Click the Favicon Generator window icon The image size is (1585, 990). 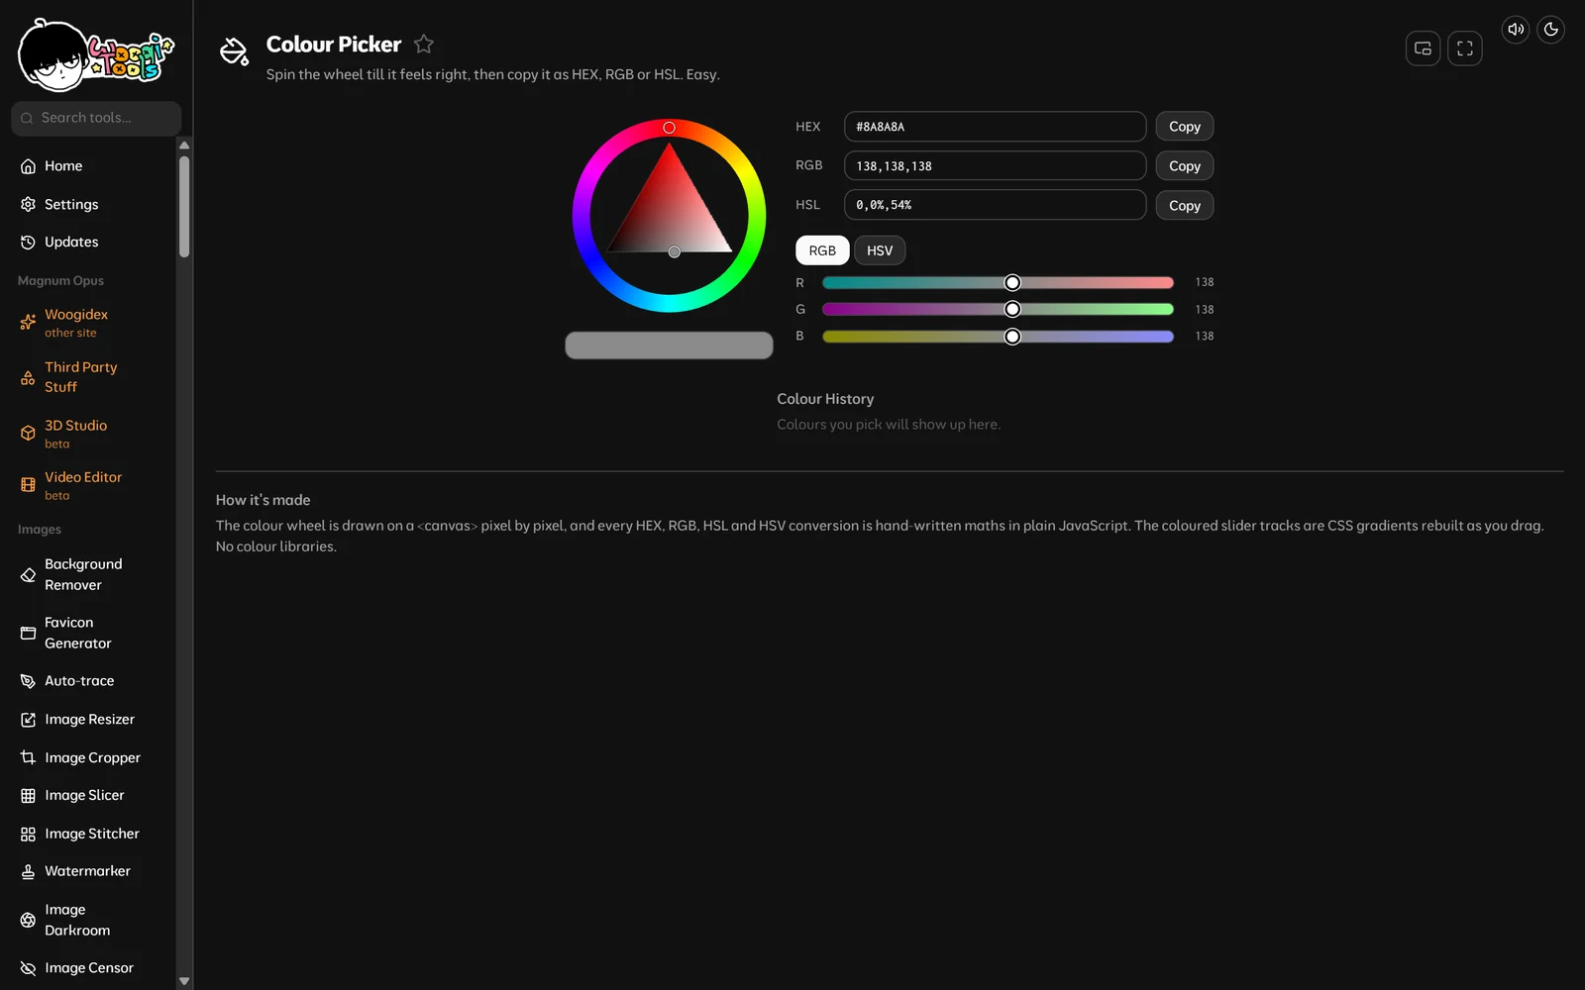pyautogui.click(x=28, y=633)
